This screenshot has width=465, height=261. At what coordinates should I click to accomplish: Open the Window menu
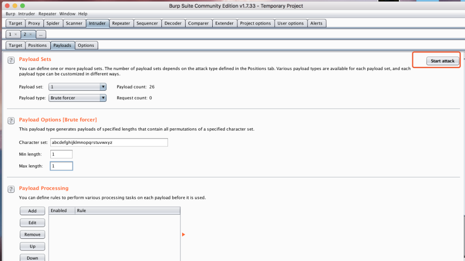(67, 14)
